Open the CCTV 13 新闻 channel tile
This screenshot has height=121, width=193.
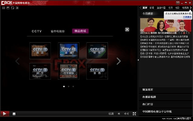click(x=69, y=51)
